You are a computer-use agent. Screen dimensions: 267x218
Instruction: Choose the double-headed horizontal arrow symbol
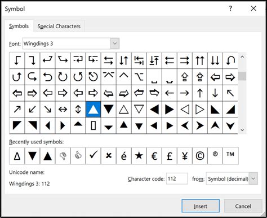point(63,110)
